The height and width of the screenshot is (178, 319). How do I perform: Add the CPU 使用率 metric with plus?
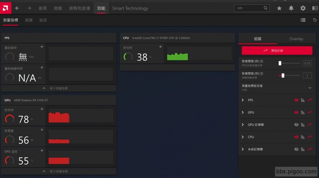click(x=160, y=47)
